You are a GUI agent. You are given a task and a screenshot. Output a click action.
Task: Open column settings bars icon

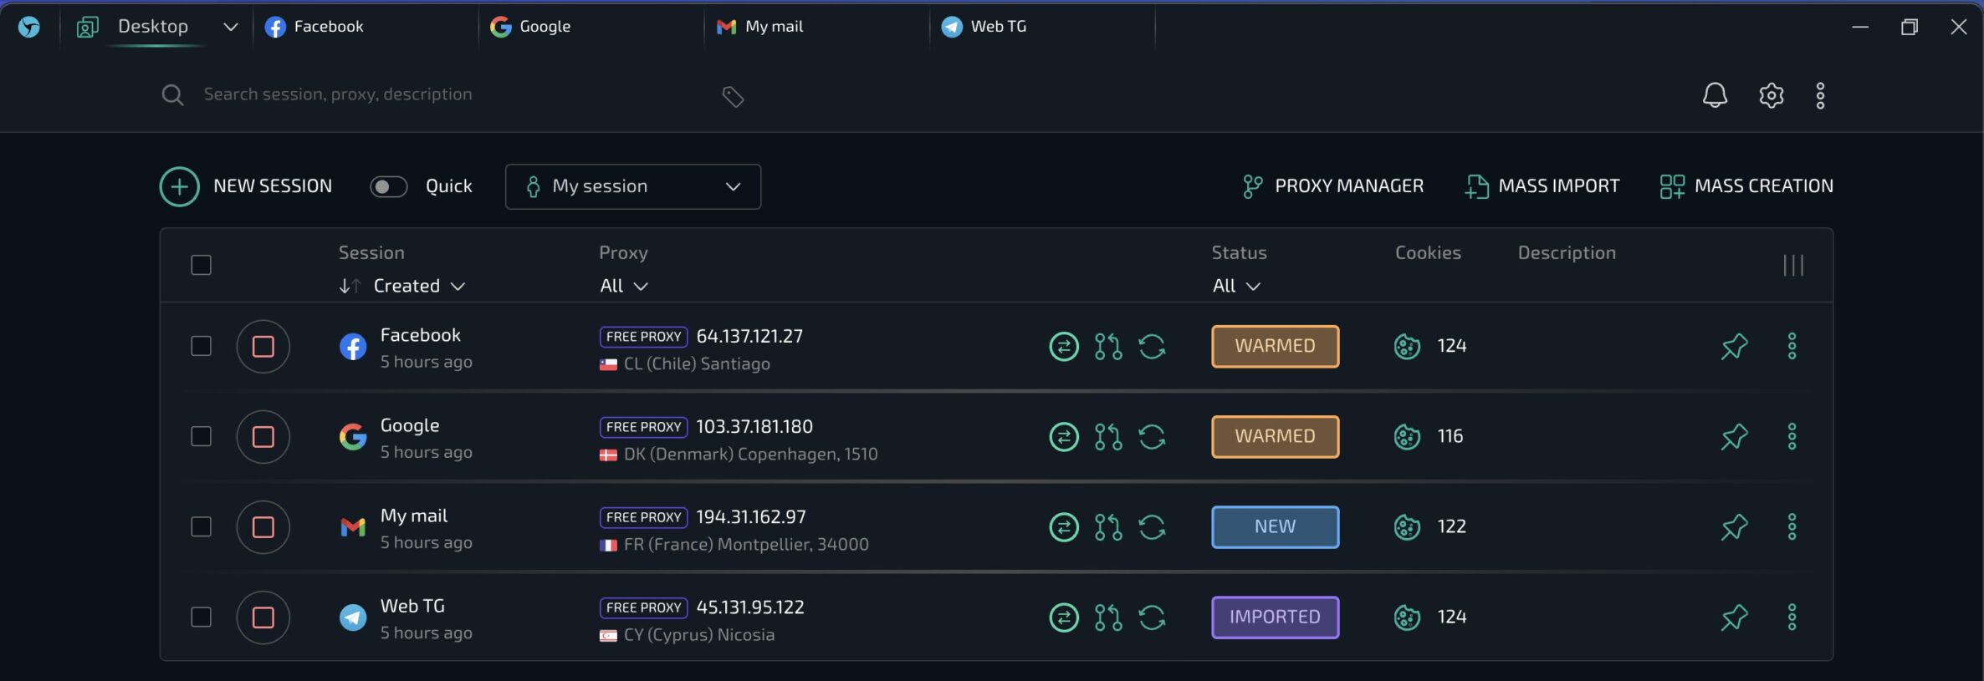click(x=1792, y=266)
